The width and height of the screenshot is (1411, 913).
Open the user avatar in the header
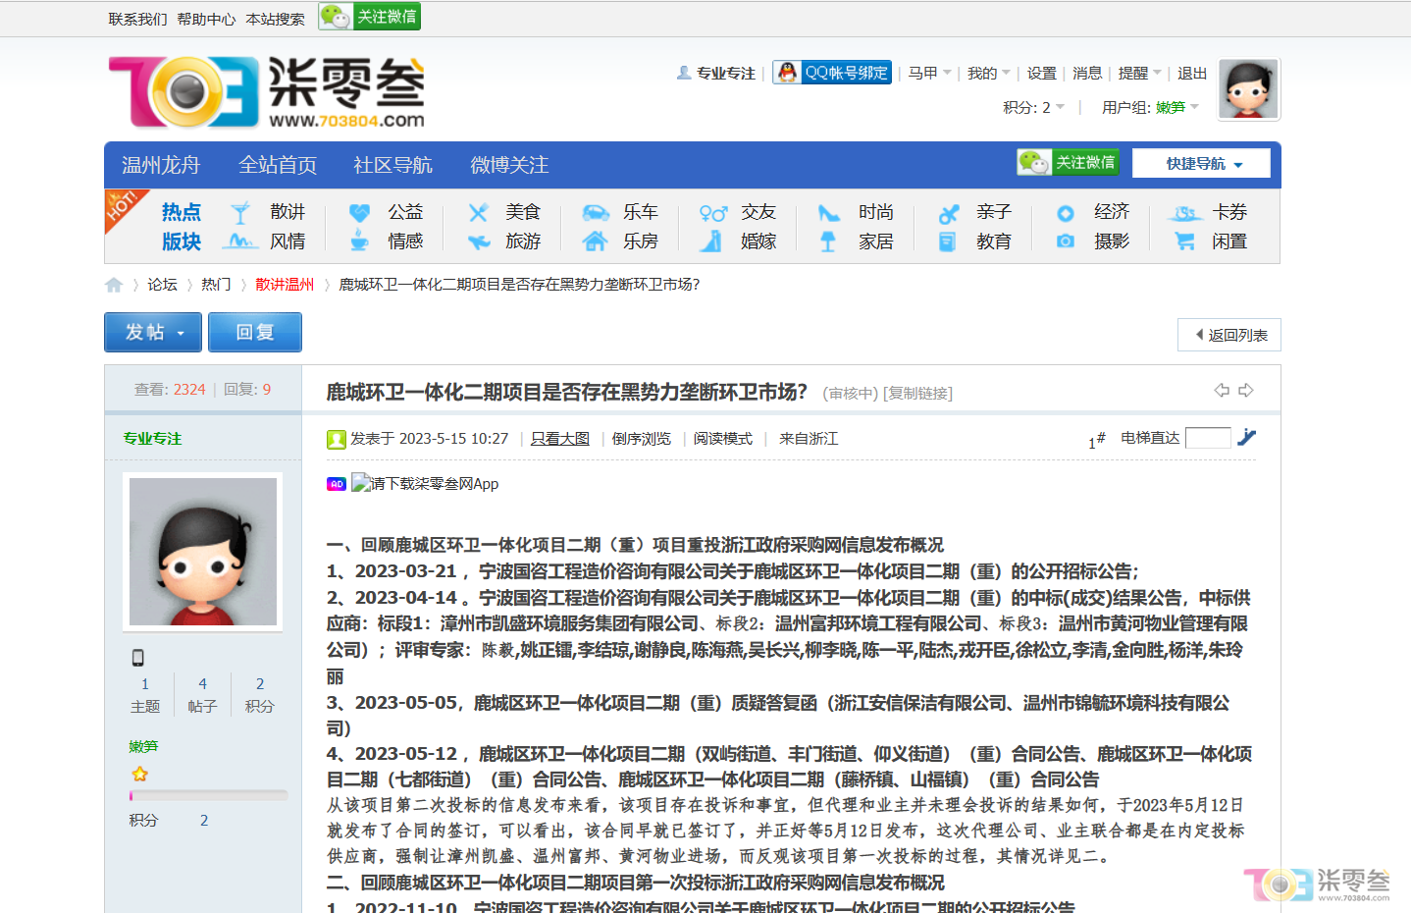pyautogui.click(x=1248, y=88)
